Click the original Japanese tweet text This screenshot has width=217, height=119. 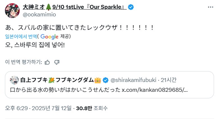coord(79,28)
